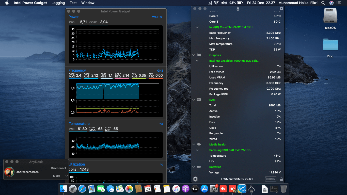
Task: Click the 2500MHz frequency badge
Action: click(271, 179)
